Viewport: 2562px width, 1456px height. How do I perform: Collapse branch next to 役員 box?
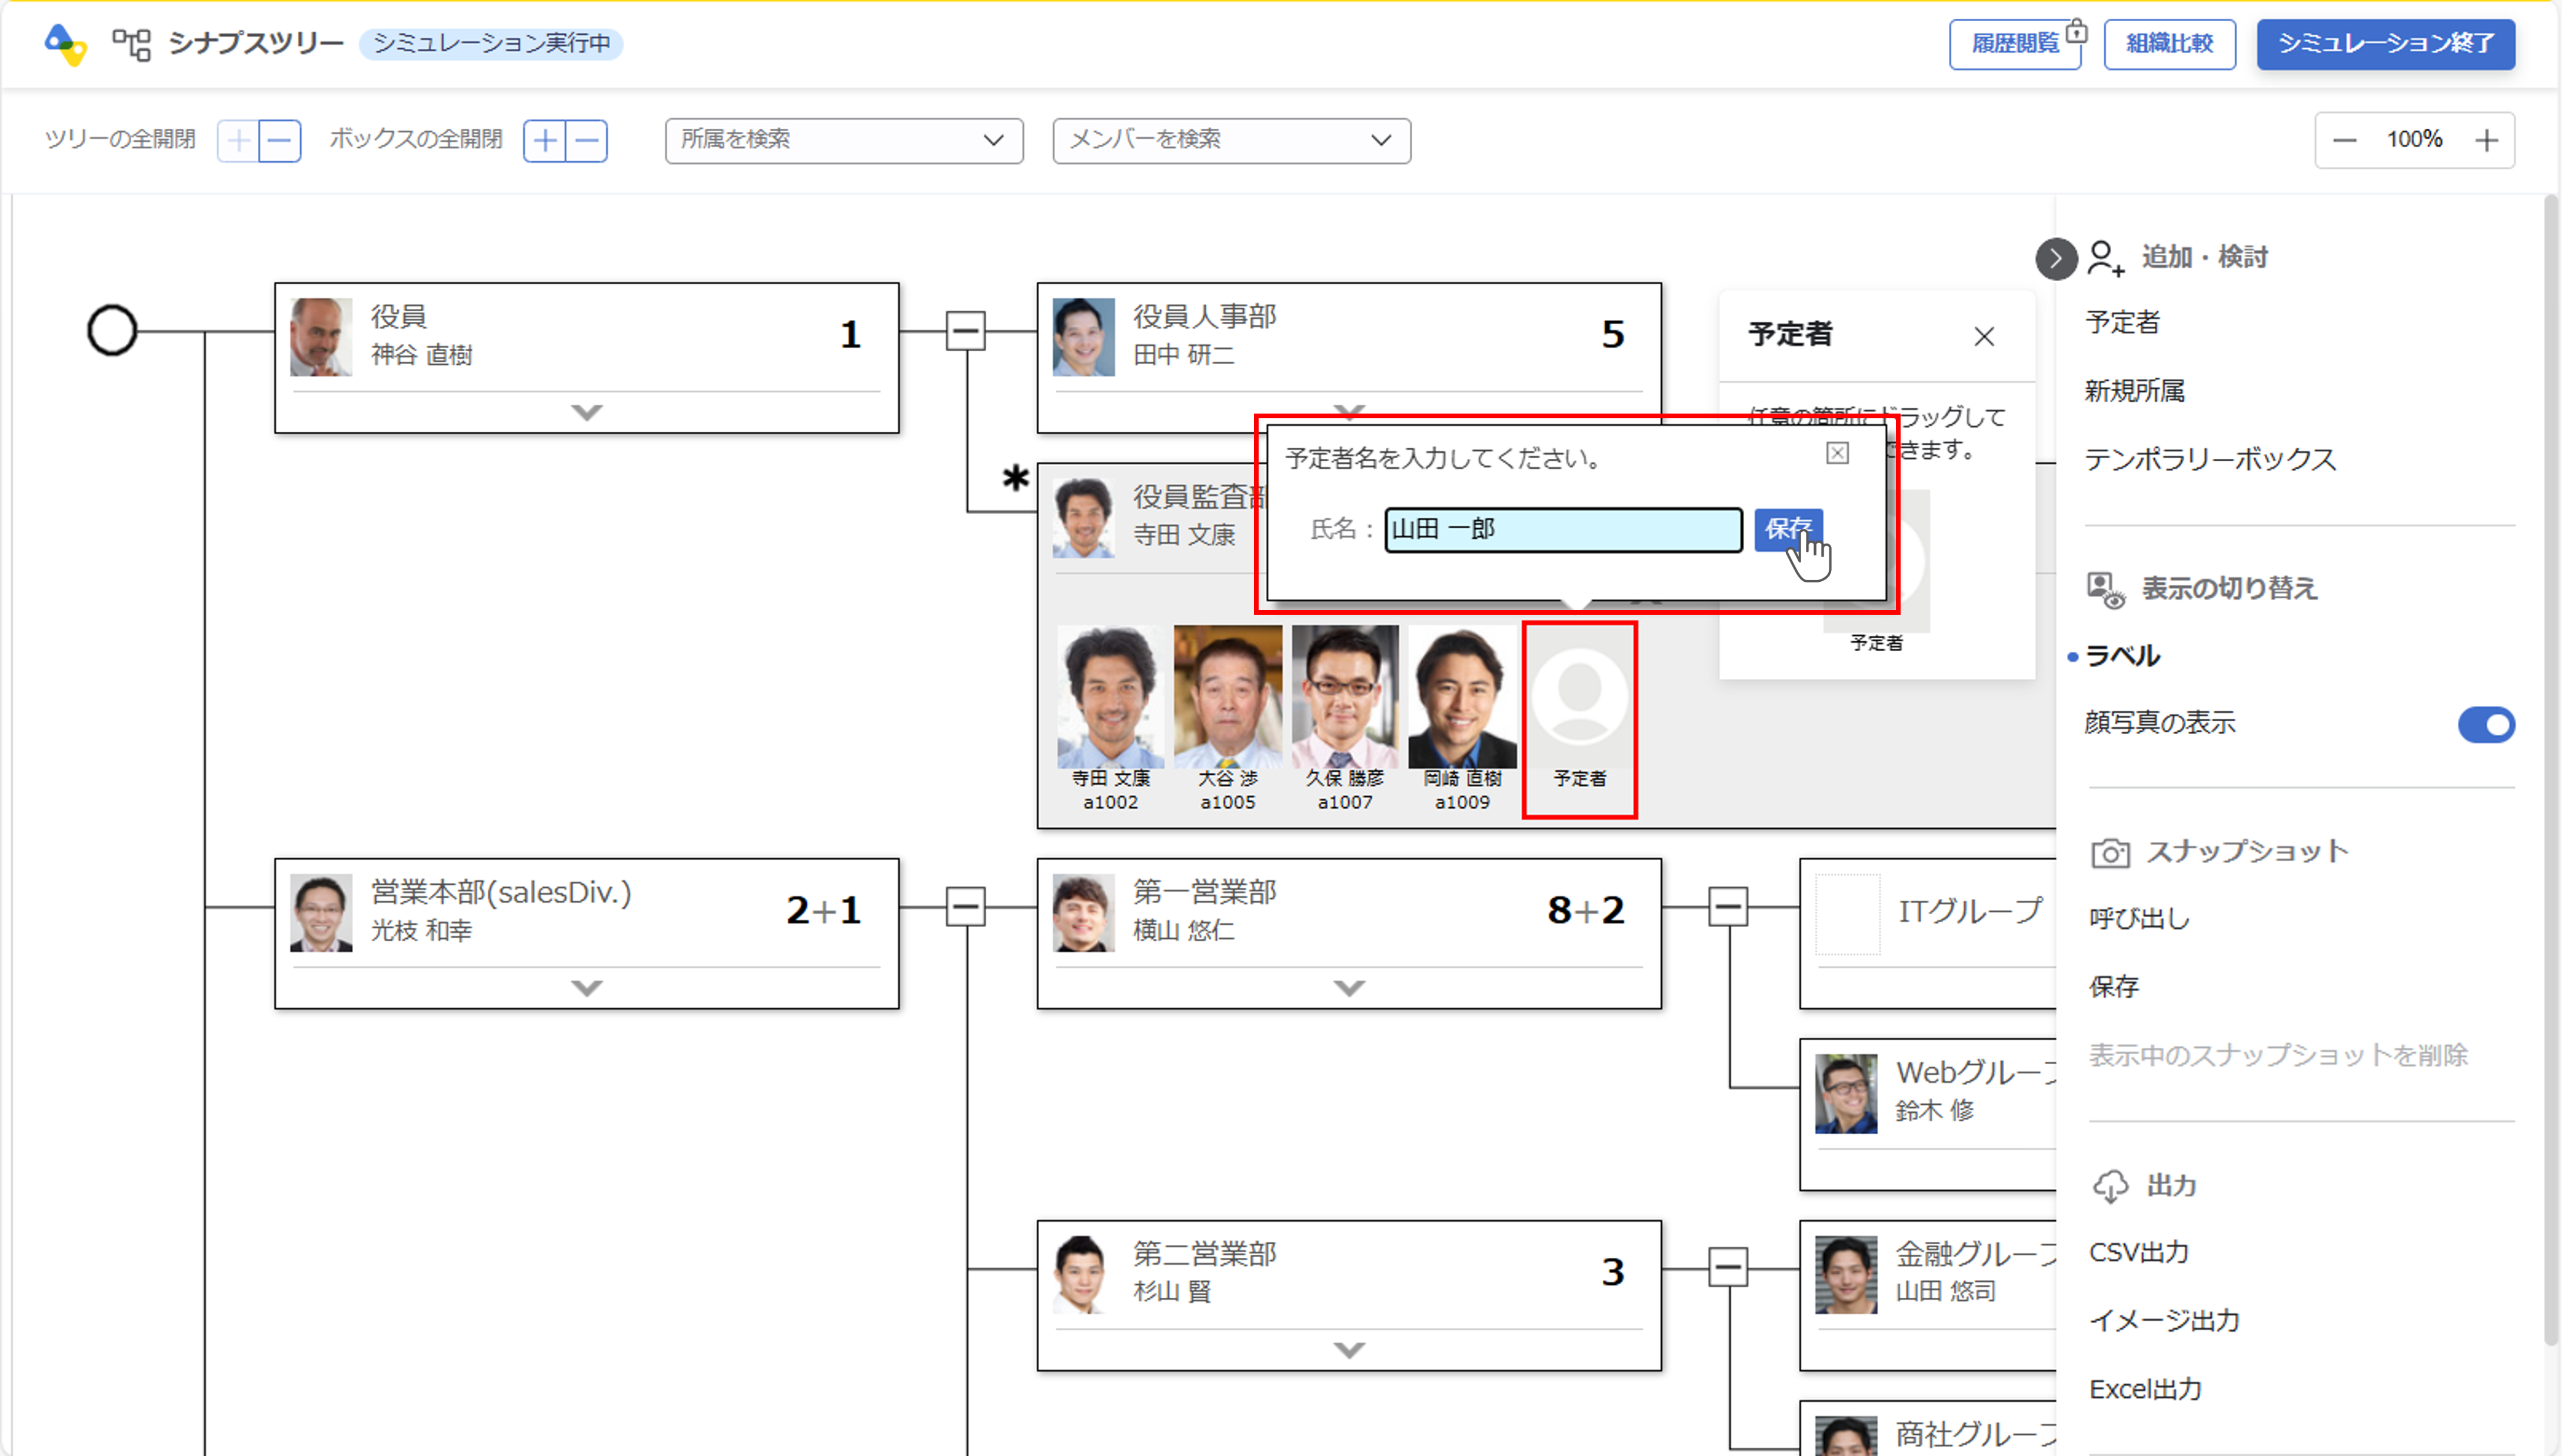pyautogui.click(x=965, y=331)
